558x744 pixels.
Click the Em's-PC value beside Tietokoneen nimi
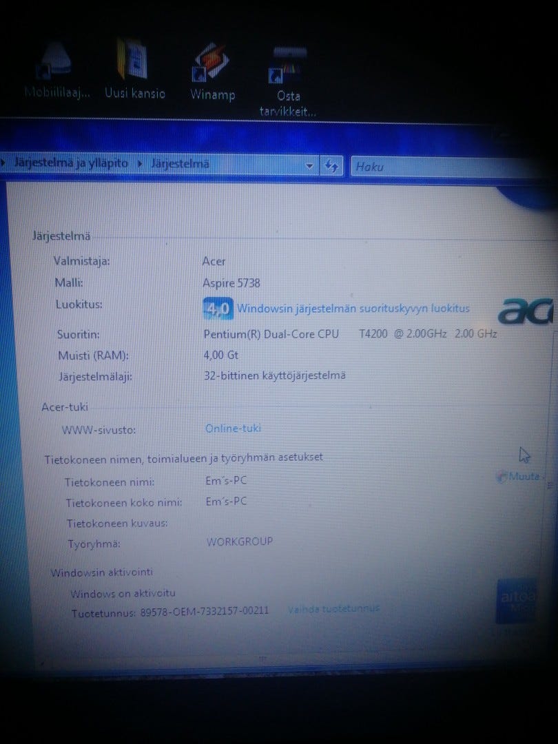point(226,481)
